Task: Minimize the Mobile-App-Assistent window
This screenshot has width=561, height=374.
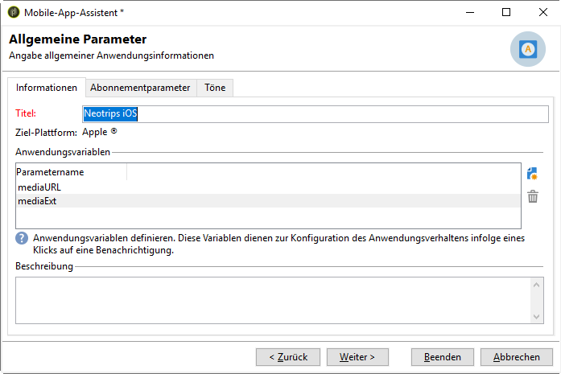Action: click(470, 13)
